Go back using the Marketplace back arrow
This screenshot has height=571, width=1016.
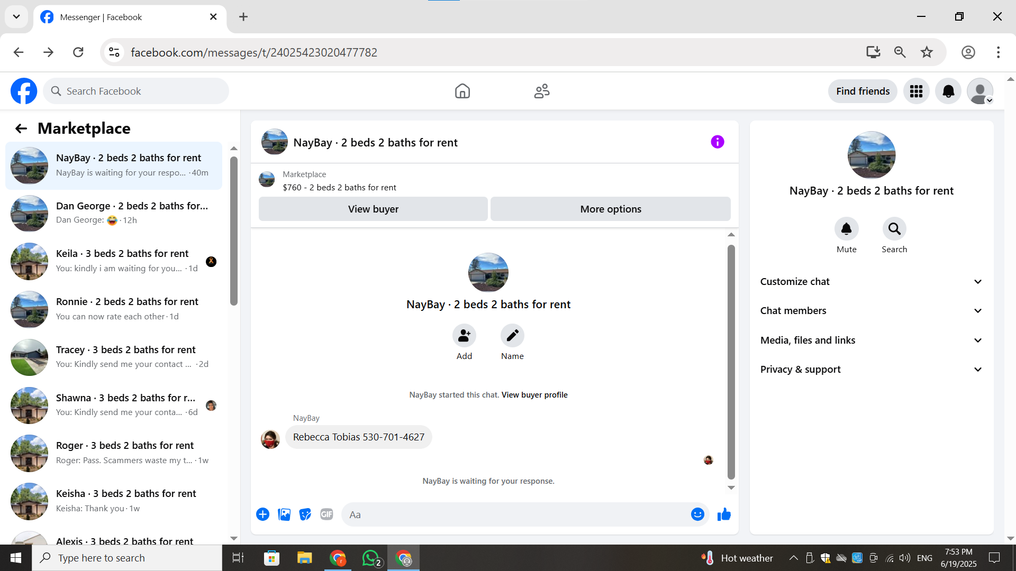[x=21, y=128]
